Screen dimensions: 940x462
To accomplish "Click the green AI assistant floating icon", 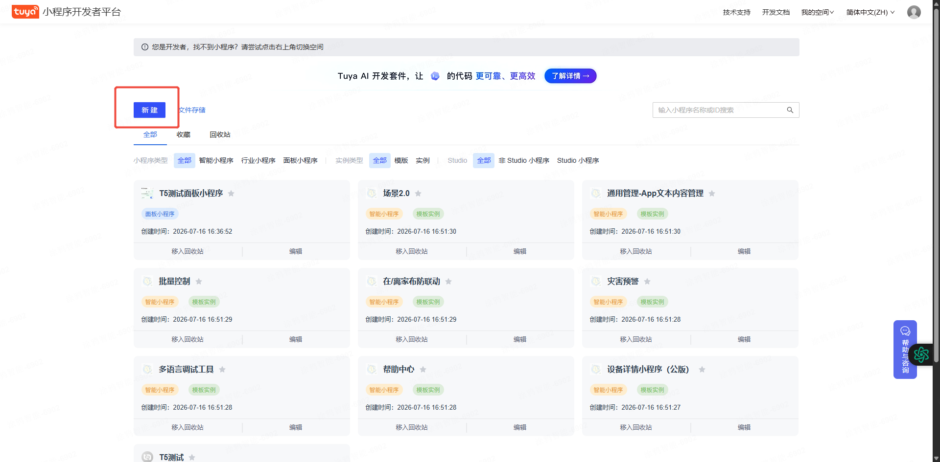I will (x=921, y=354).
